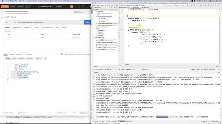Open the No Environment dropdown
The width and height of the screenshot is (222, 124).
[x=81, y=12]
